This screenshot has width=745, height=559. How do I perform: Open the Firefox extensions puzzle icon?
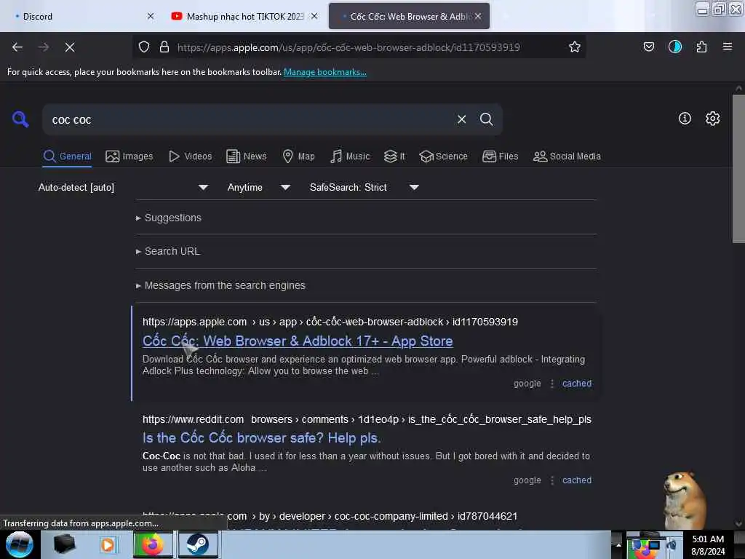click(x=701, y=47)
